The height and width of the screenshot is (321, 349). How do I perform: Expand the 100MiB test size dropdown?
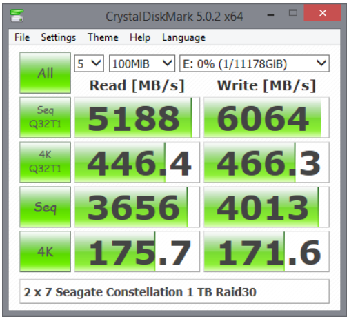pyautogui.click(x=142, y=63)
